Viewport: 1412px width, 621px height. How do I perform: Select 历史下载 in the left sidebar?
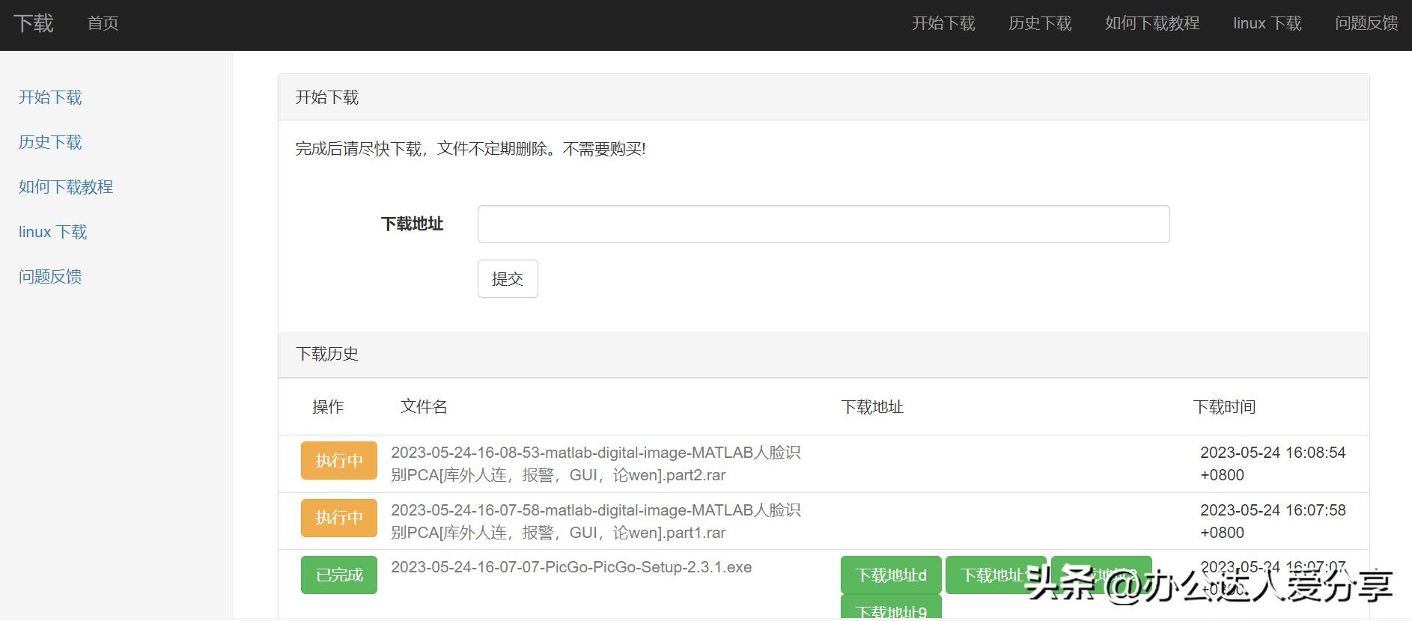click(50, 142)
